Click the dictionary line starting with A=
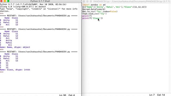The image size is (171, 96). (114, 7)
